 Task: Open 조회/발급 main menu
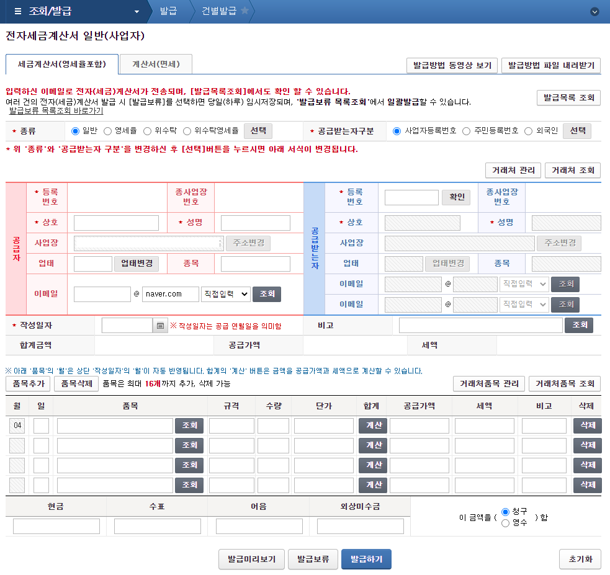pyautogui.click(x=50, y=11)
